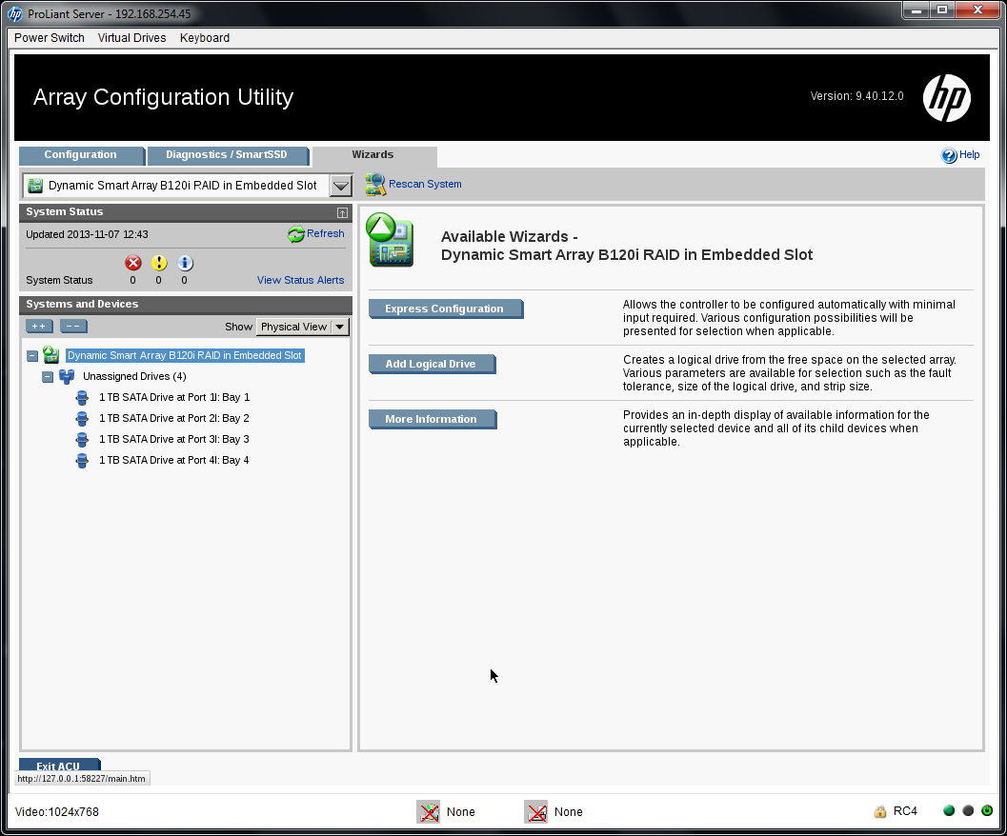This screenshot has height=836, width=1007.
Task: Open View Status Alerts
Action: pyautogui.click(x=300, y=280)
